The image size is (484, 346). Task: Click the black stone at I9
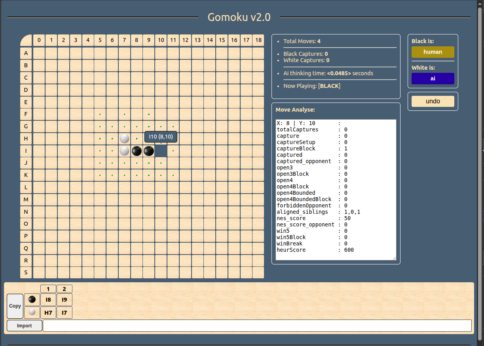click(148, 151)
